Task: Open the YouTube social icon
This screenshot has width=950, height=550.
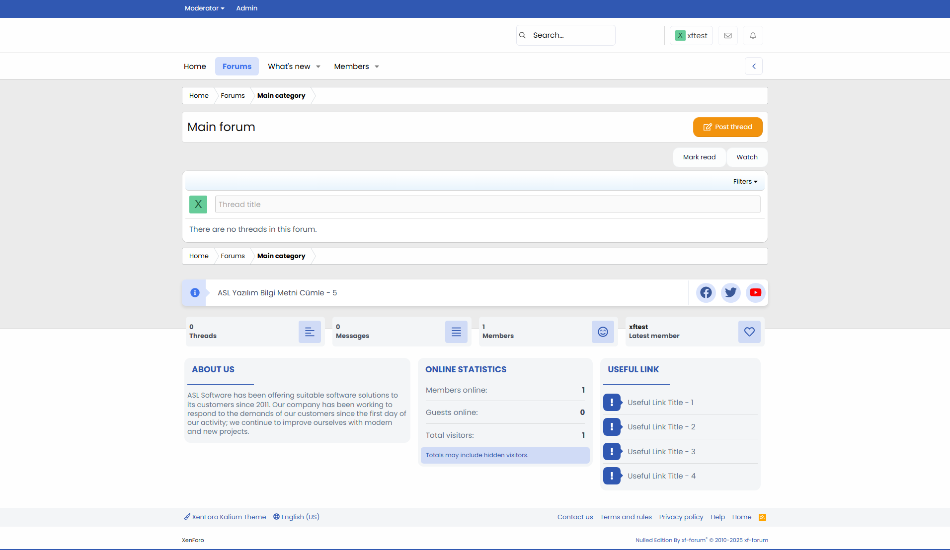Action: [755, 293]
